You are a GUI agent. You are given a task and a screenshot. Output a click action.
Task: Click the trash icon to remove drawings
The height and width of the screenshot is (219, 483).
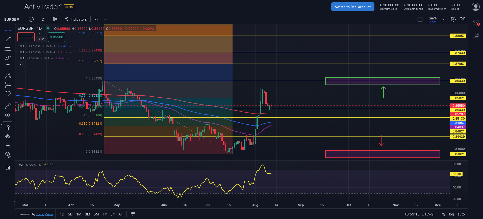pos(8,167)
